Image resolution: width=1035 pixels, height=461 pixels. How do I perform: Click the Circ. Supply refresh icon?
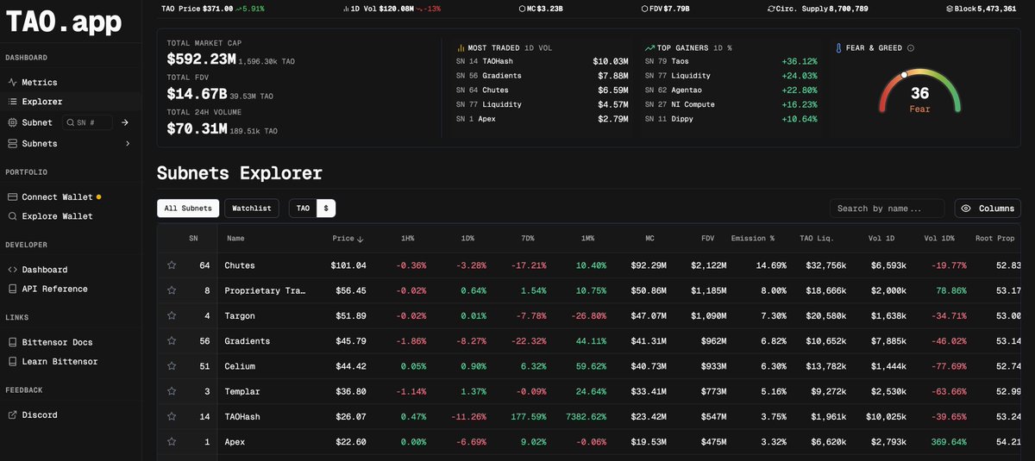click(771, 8)
